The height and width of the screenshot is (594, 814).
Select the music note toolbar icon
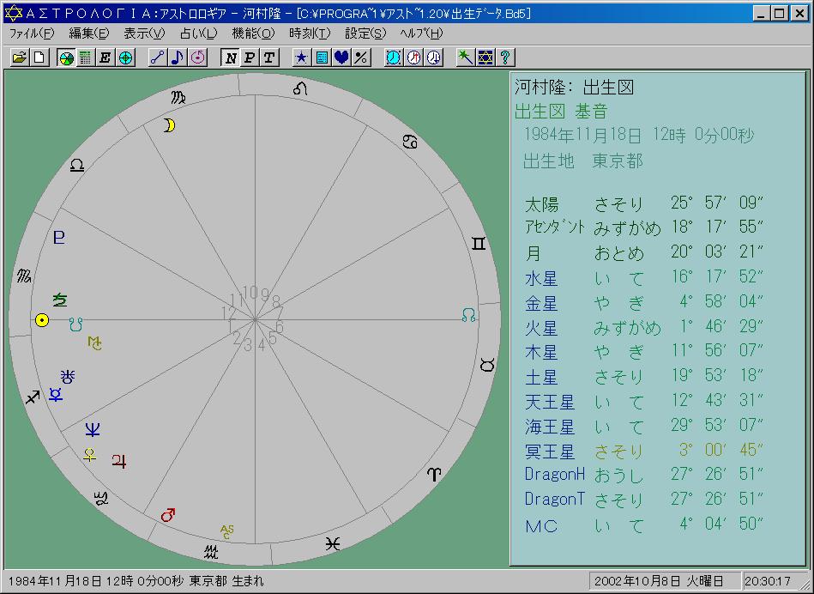[x=178, y=58]
